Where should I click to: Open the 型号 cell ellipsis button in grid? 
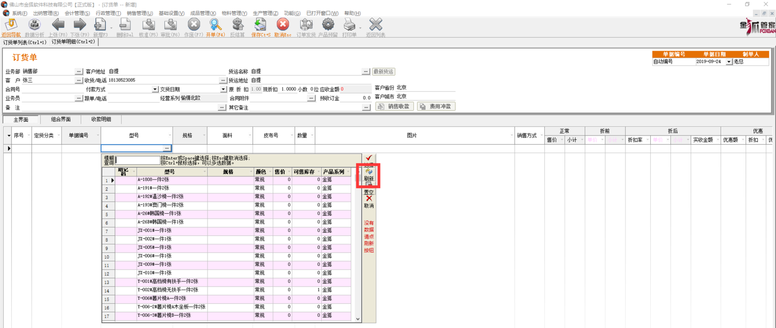pyautogui.click(x=167, y=148)
